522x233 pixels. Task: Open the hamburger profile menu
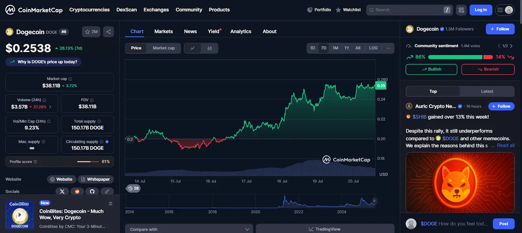coord(505,10)
